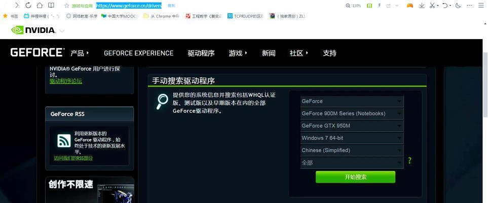Open the GeForce GTX 950M product dropdown
The height and width of the screenshot is (203, 488).
point(352,126)
